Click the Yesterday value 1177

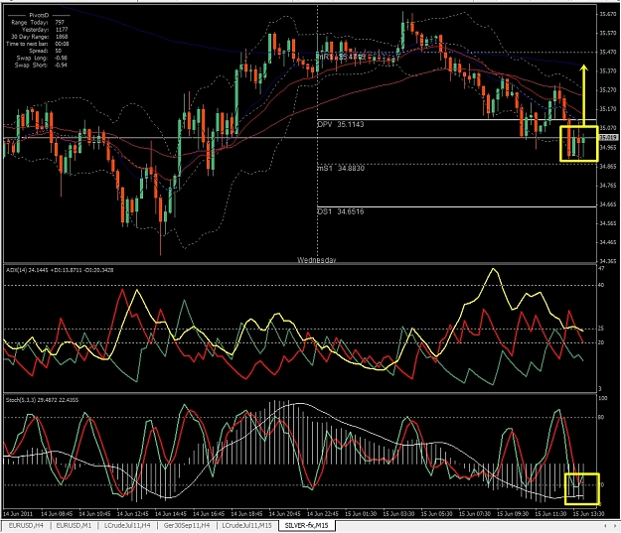tap(62, 30)
